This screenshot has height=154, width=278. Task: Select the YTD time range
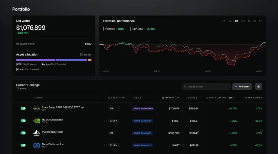[x=243, y=21]
